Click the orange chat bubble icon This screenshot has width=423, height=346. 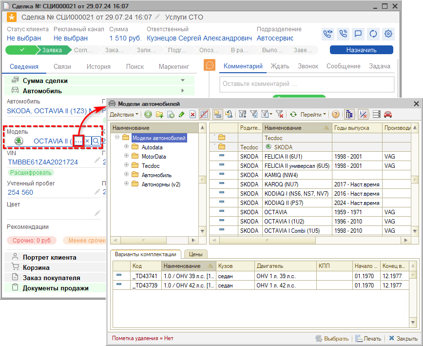[x=210, y=66]
